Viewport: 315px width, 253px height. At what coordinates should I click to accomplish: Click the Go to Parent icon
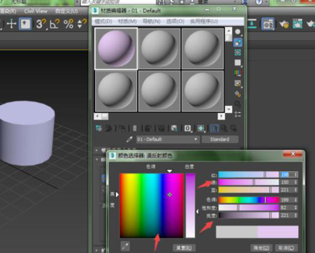[x=224, y=129]
